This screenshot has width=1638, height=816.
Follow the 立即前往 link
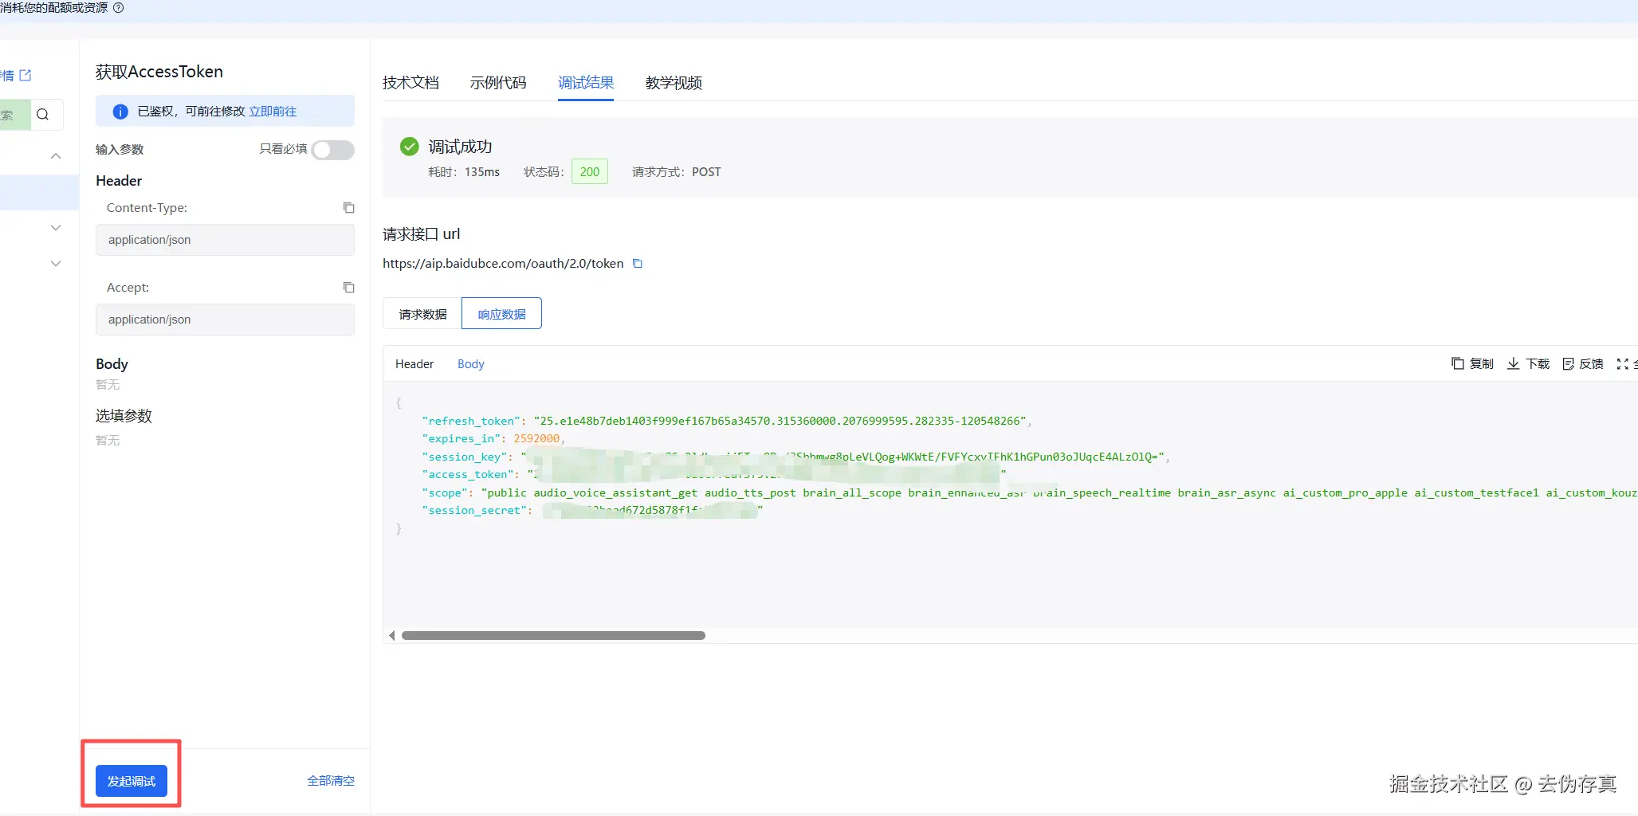pos(273,112)
